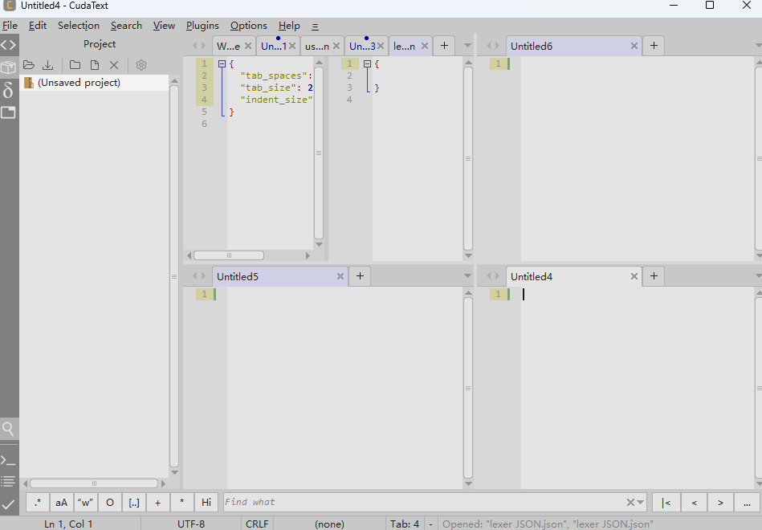Open the Console panel icon

click(8, 459)
